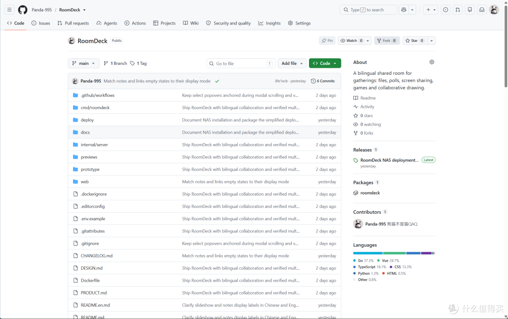The height and width of the screenshot is (319, 508).
Task: Open the Security and quality tab
Action: tap(229, 23)
